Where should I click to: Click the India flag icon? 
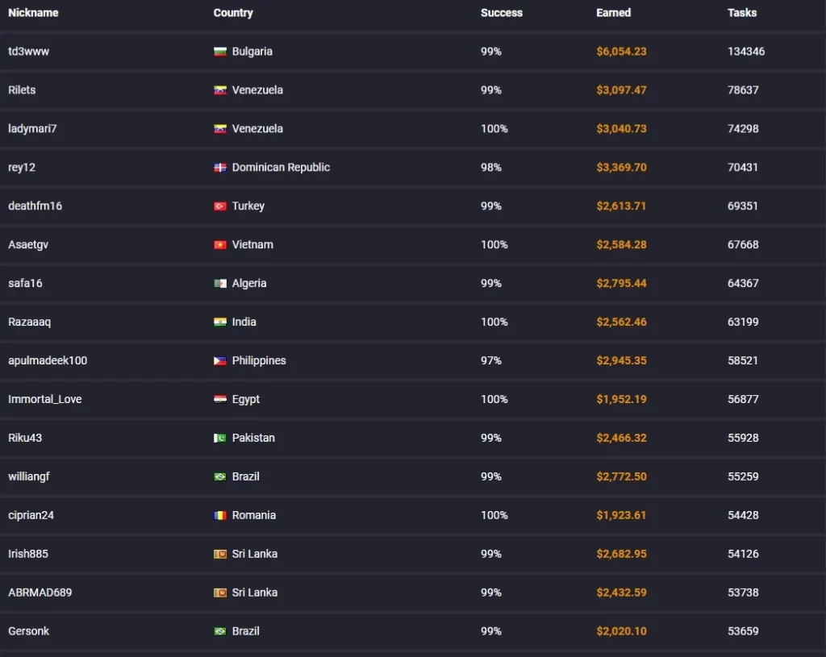pos(219,322)
